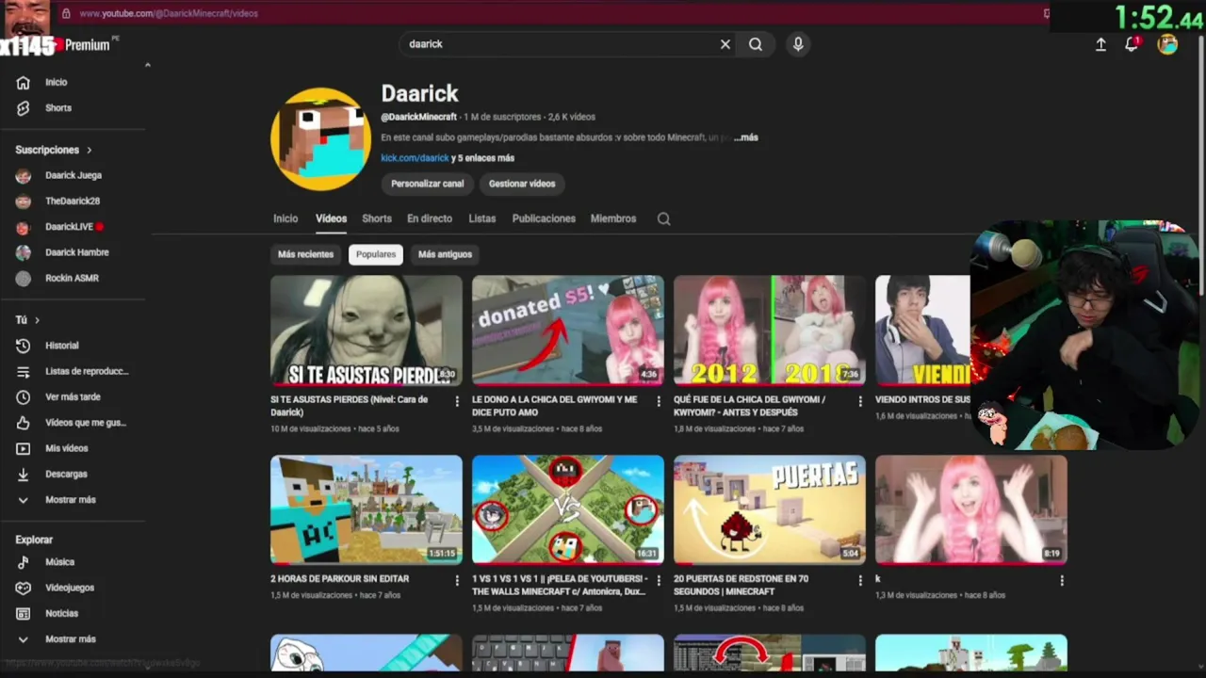Screen dimensions: 1206x678
Task: Open Música under Explorar
Action: coord(59,562)
